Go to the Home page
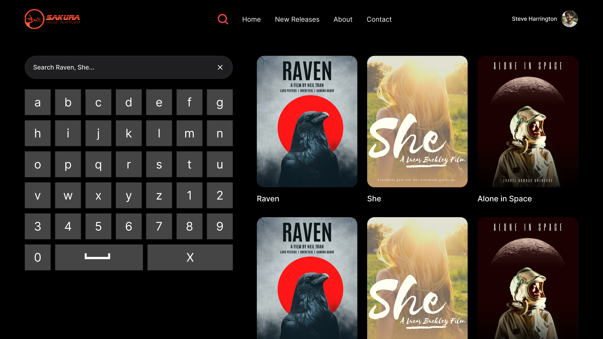The height and width of the screenshot is (339, 603). (251, 19)
